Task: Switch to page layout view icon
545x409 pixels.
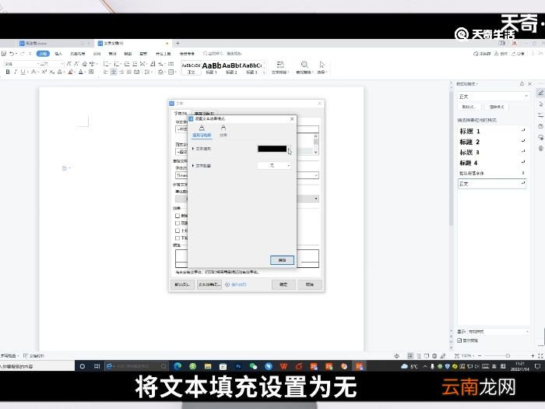Action: coord(410,356)
